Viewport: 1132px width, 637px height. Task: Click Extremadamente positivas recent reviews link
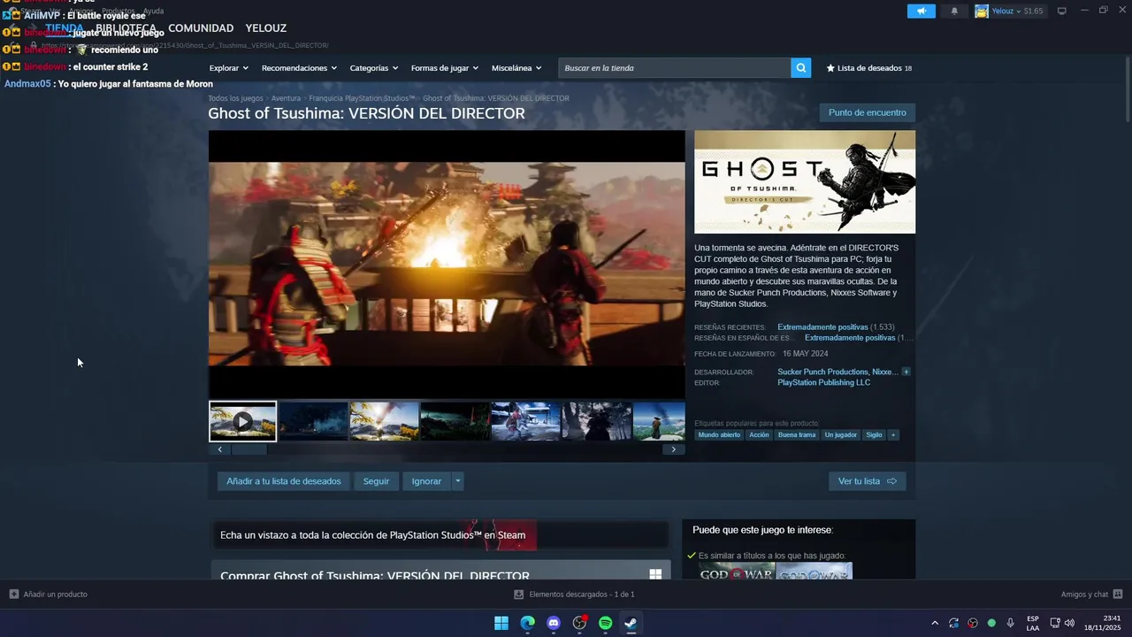point(822,327)
